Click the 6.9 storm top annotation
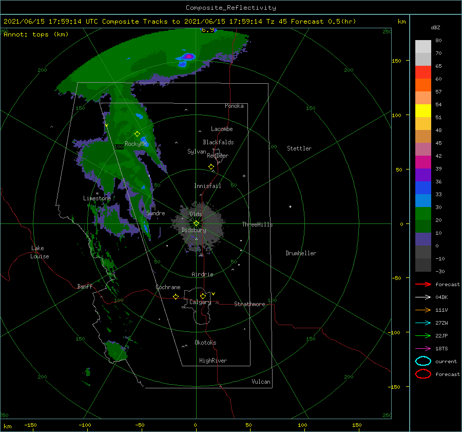The width and height of the screenshot is (462, 432). (207, 30)
